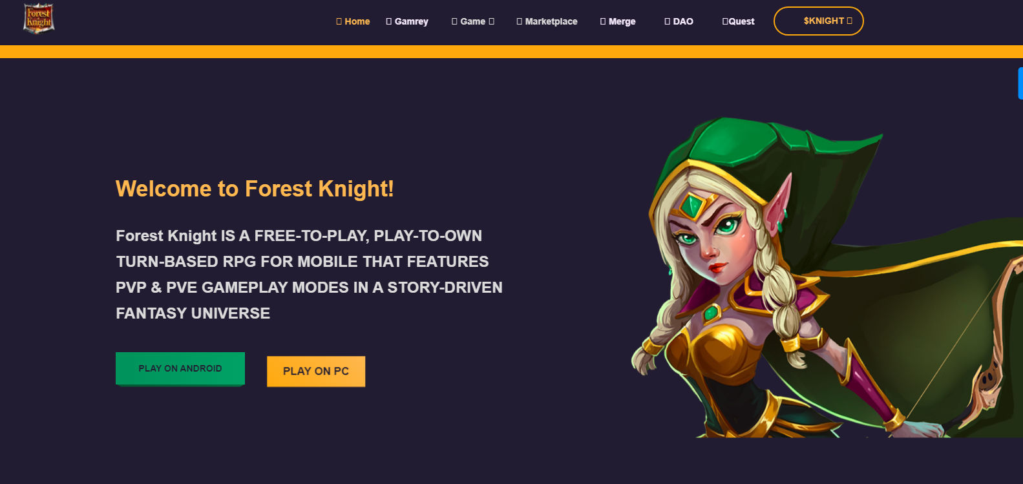Click the icon beside Merge
1023x484 pixels.
[x=602, y=21]
